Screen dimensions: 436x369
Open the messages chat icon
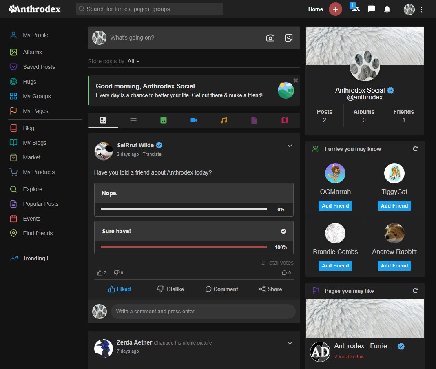371,9
